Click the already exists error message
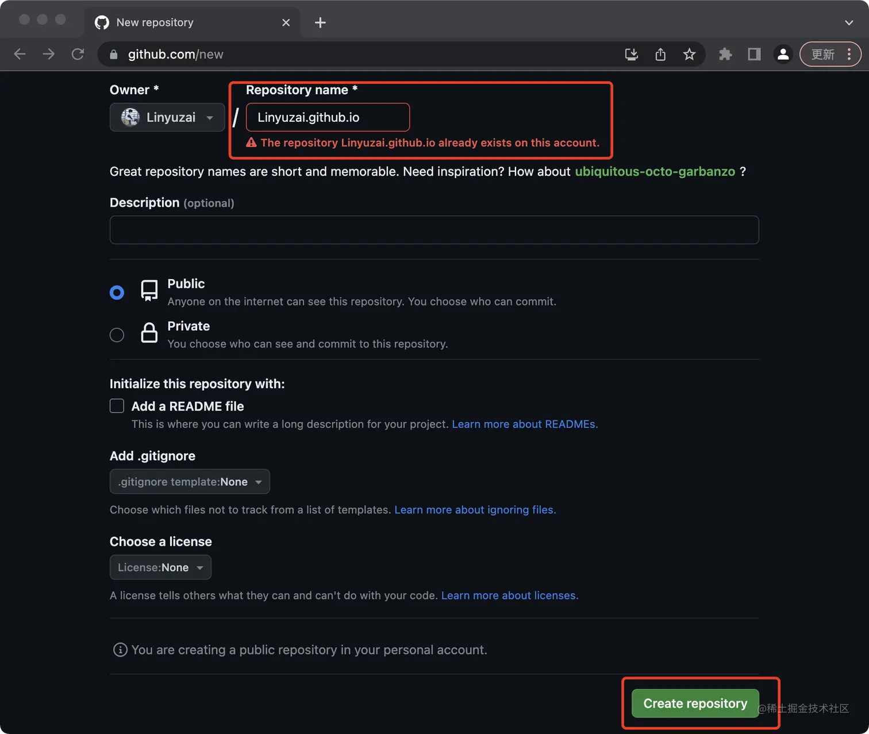The image size is (869, 734). 430,142
